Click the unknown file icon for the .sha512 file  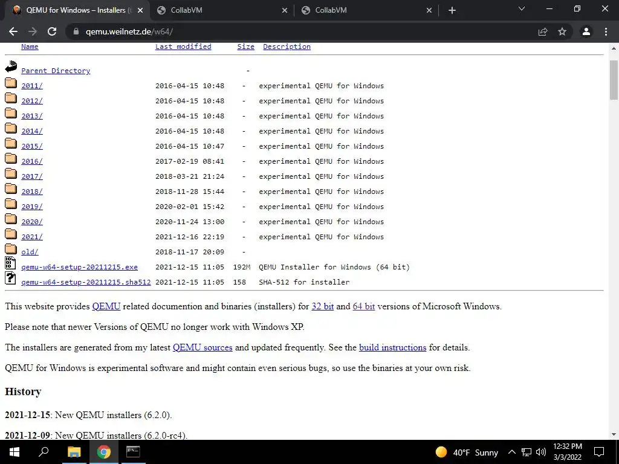(x=10, y=278)
